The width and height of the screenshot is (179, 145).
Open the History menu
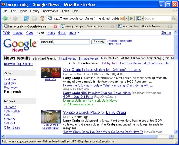pos(35,11)
